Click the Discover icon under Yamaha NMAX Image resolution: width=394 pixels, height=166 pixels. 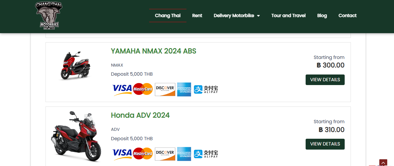tap(165, 89)
